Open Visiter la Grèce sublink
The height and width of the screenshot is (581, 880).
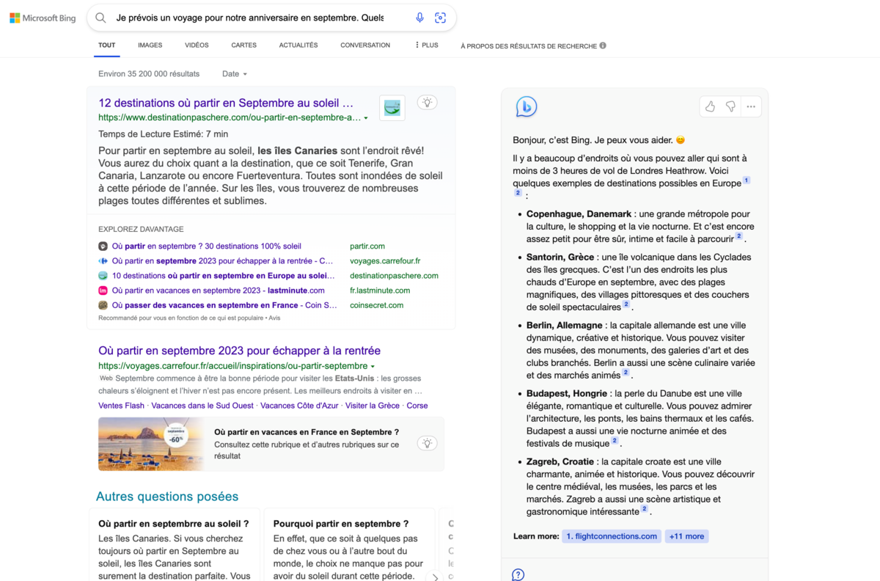click(373, 406)
